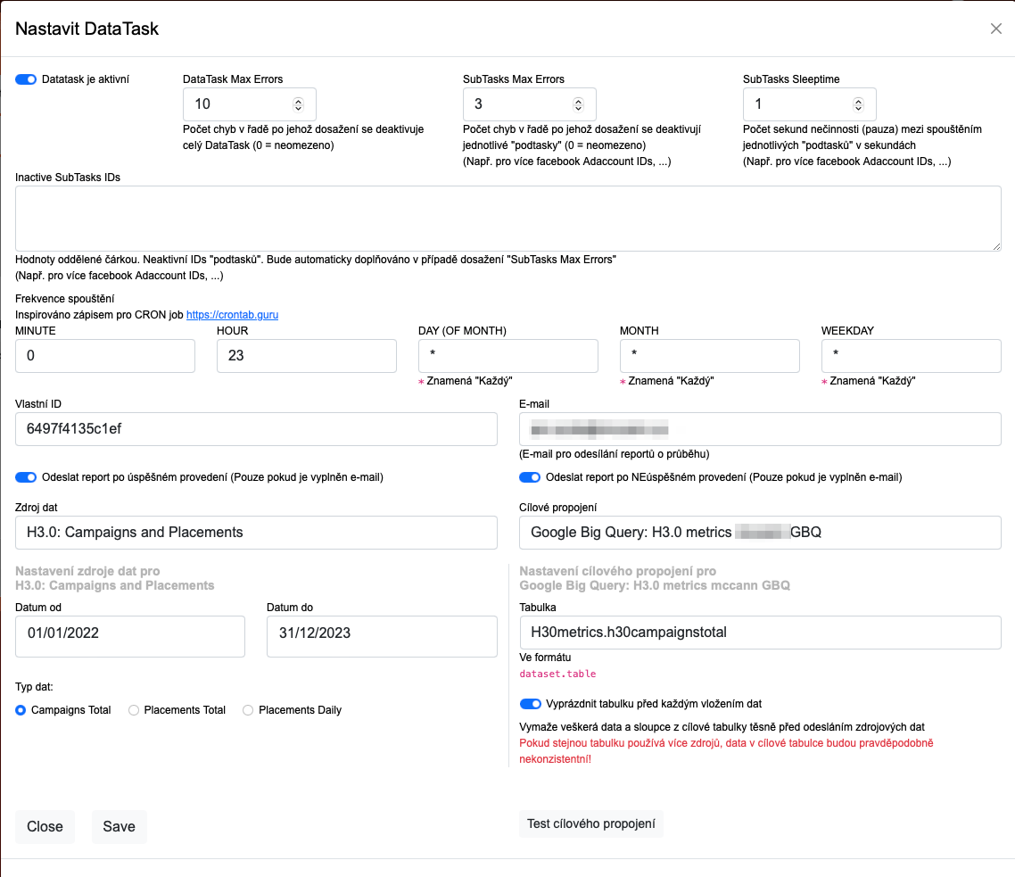Select the "Campaigns Total" option
1015x877 pixels.
point(21,709)
